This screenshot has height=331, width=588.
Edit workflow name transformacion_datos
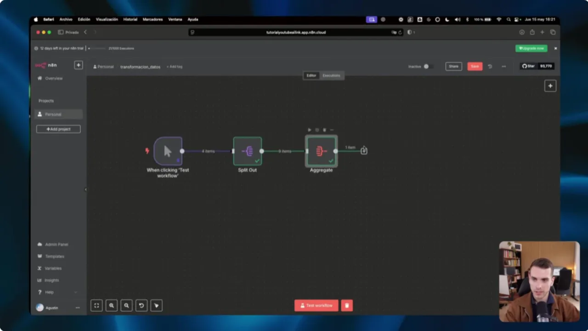click(x=140, y=67)
